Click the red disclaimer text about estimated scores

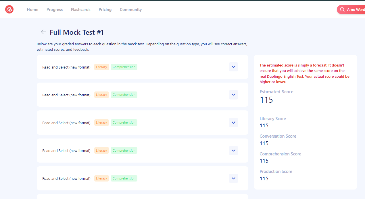304,73
